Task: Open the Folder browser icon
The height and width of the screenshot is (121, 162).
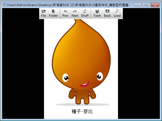Action: coord(53,11)
